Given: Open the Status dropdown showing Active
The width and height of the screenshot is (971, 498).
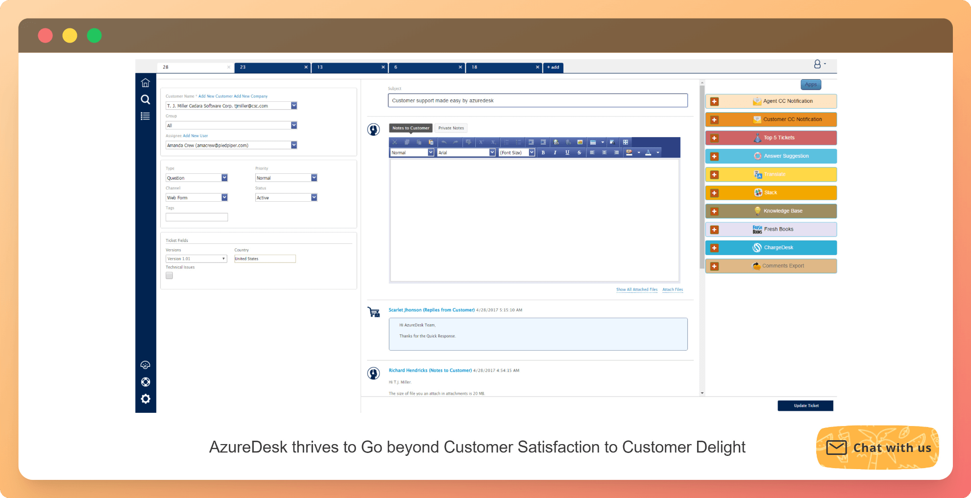Looking at the screenshot, I should coord(314,197).
